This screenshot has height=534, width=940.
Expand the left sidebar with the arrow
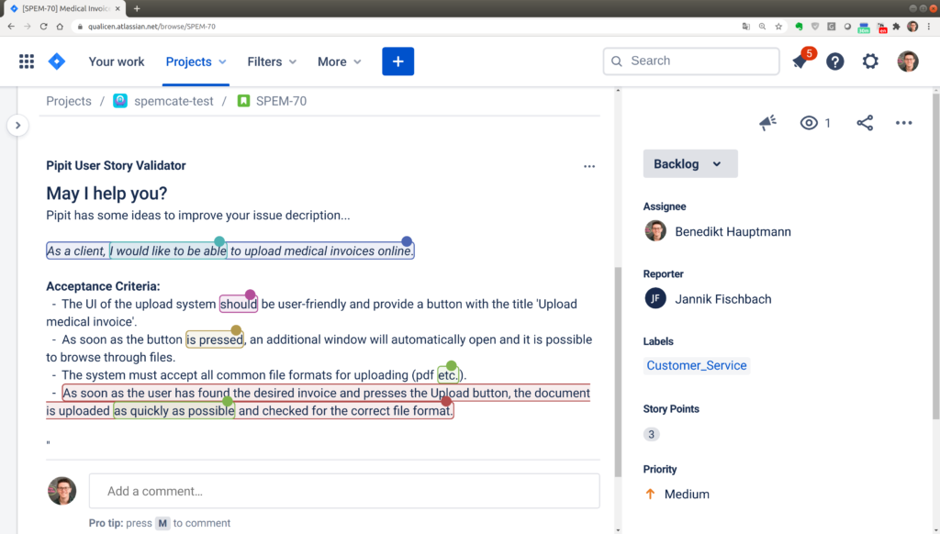(17, 126)
